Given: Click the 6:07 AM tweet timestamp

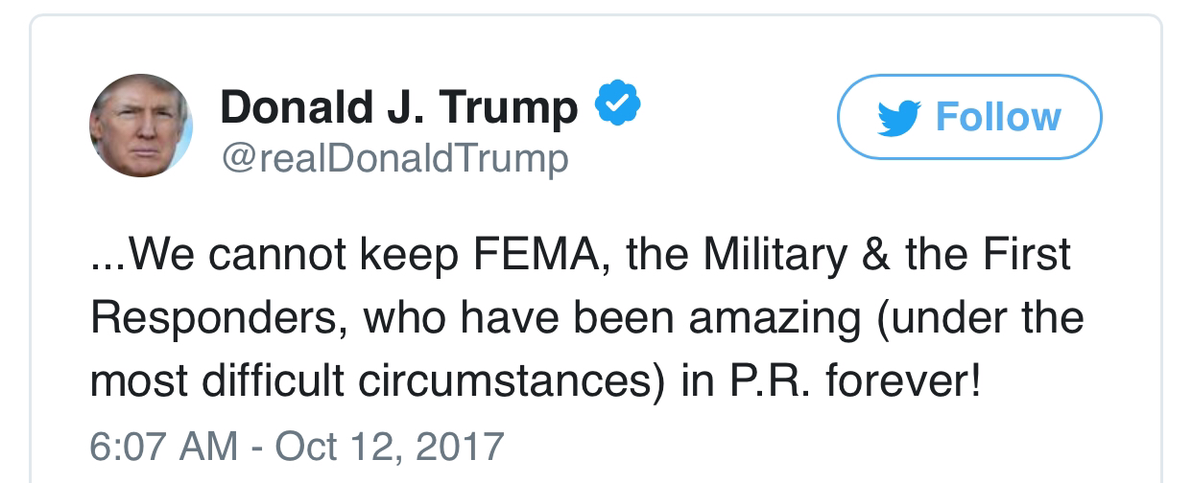Looking at the screenshot, I should tap(162, 446).
